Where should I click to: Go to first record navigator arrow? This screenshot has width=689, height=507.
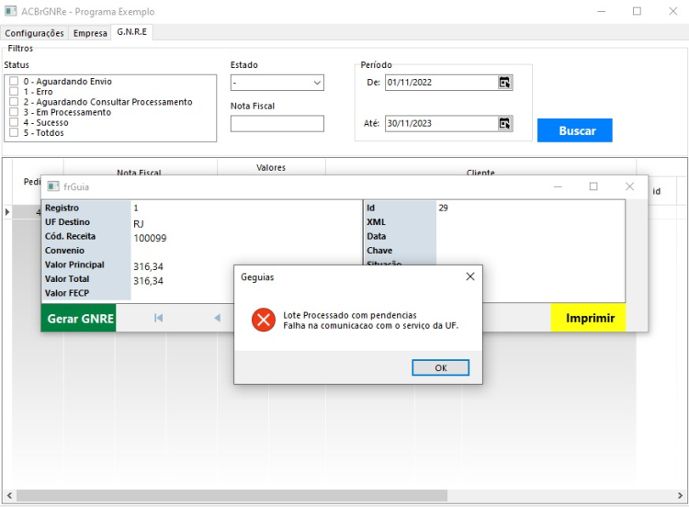(x=159, y=318)
